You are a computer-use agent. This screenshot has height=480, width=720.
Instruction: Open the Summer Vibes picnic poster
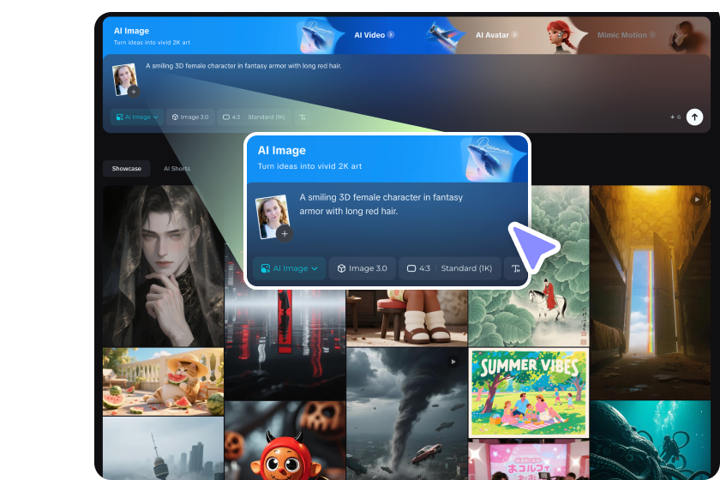pos(529,393)
